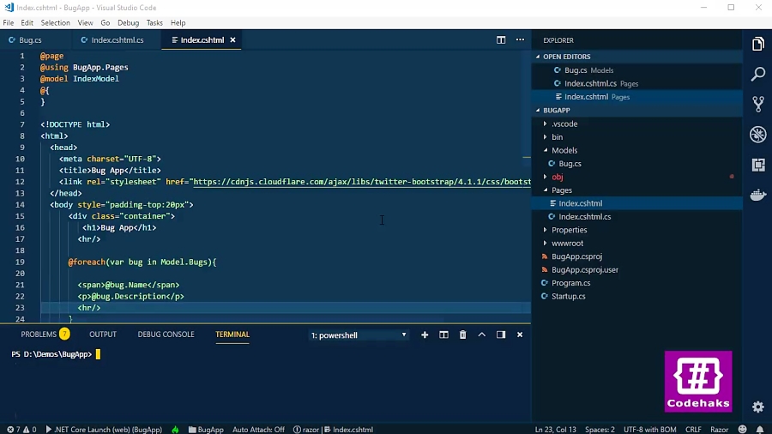Click the Ln 23, Col 13 status item
772x434 pixels.
tap(555, 429)
